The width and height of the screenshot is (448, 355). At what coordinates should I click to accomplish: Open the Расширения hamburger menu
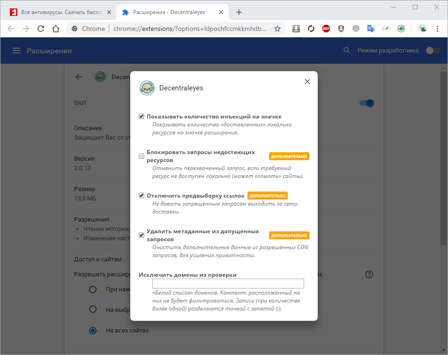click(x=16, y=51)
